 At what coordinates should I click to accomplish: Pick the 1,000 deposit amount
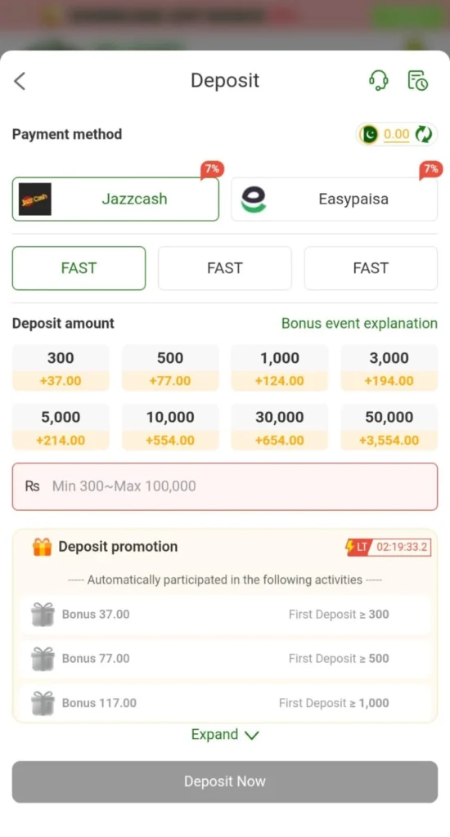[x=280, y=369]
